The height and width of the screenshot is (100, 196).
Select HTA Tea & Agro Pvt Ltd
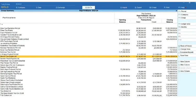9,41
